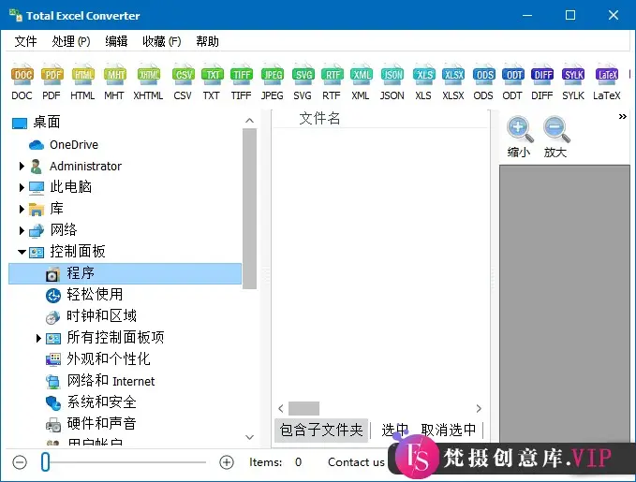
Task: Open the 编辑 menu
Action: 116,41
